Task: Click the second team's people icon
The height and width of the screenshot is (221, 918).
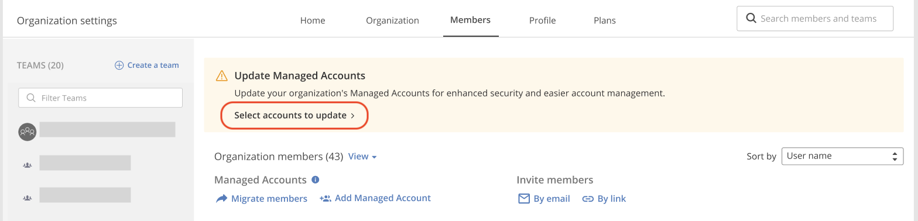Action: 27,165
